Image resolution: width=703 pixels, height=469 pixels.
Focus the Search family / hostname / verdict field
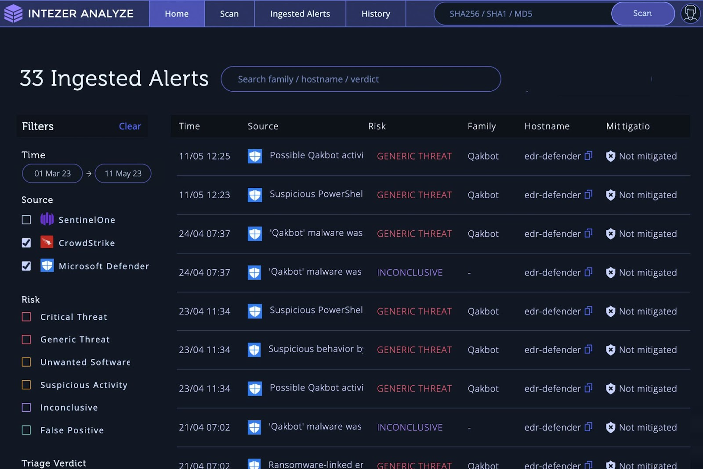360,79
